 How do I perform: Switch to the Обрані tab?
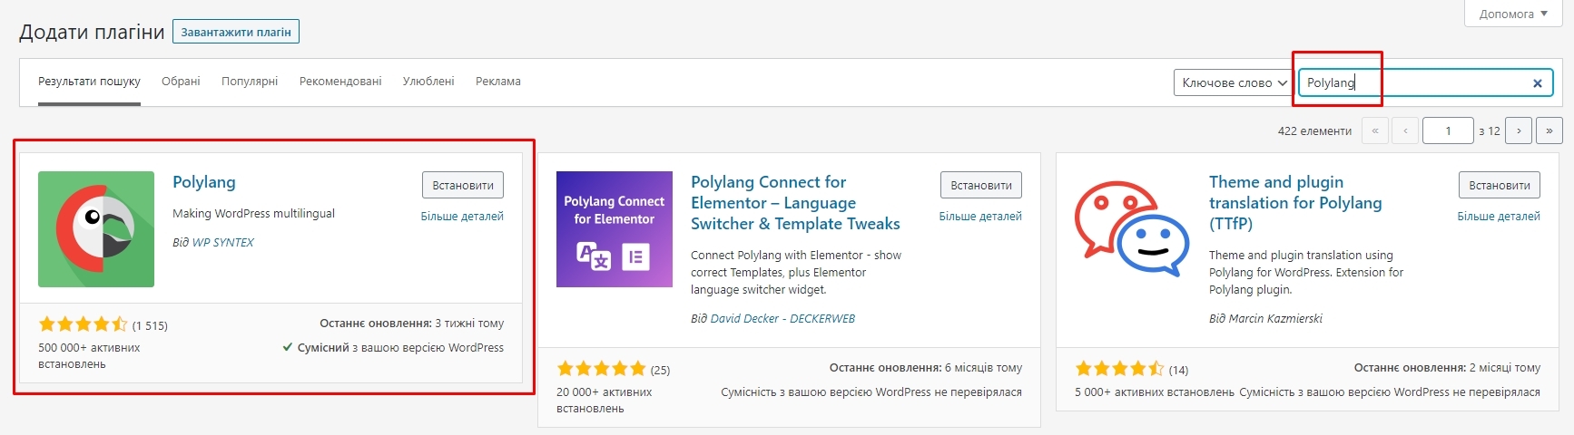[181, 82]
